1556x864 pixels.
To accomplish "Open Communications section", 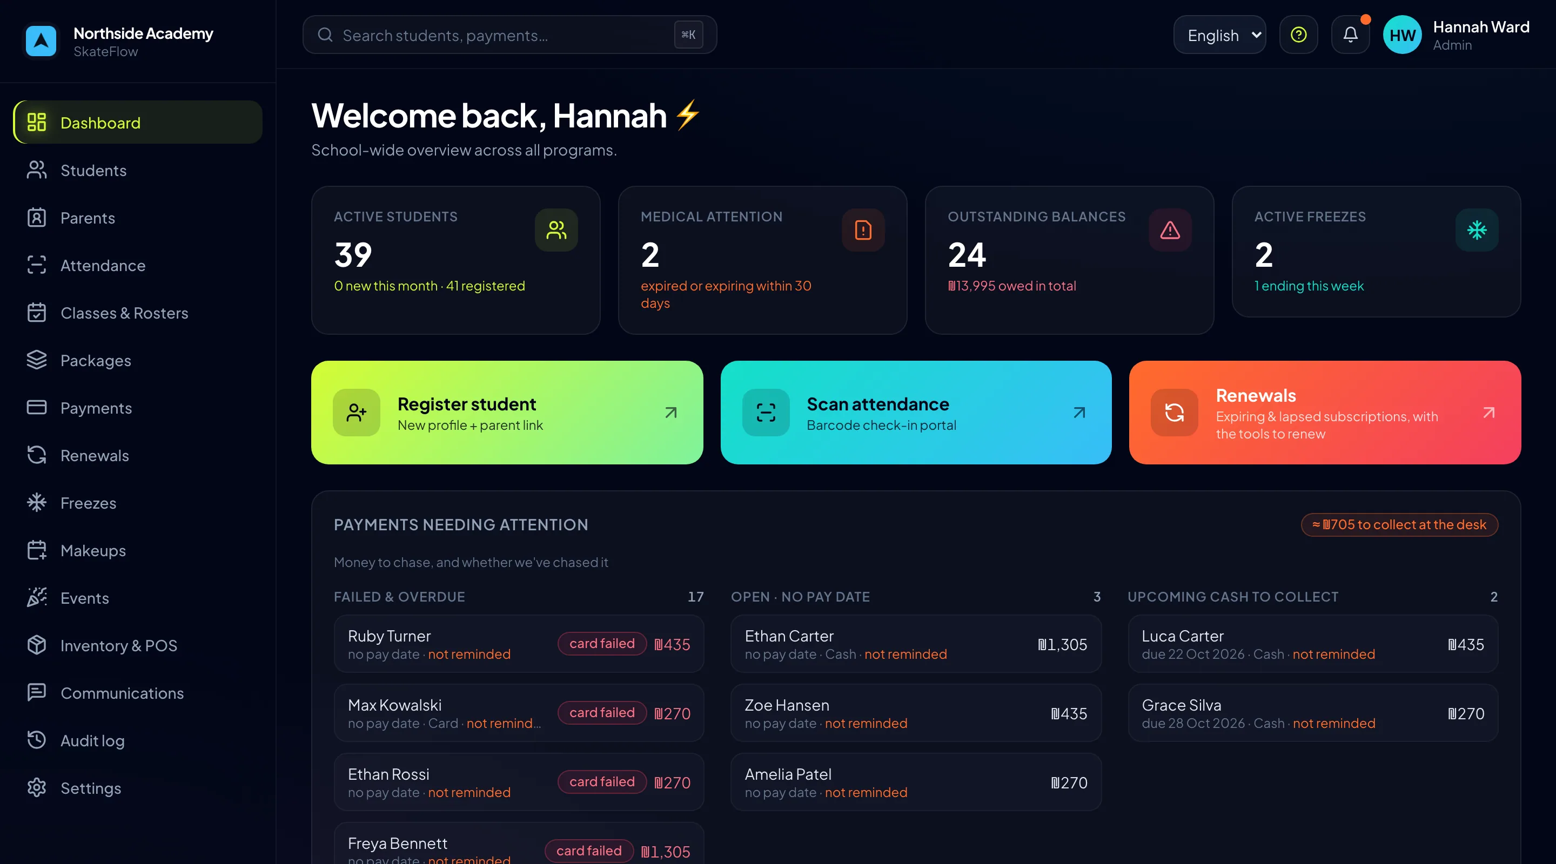I will 138,692.
